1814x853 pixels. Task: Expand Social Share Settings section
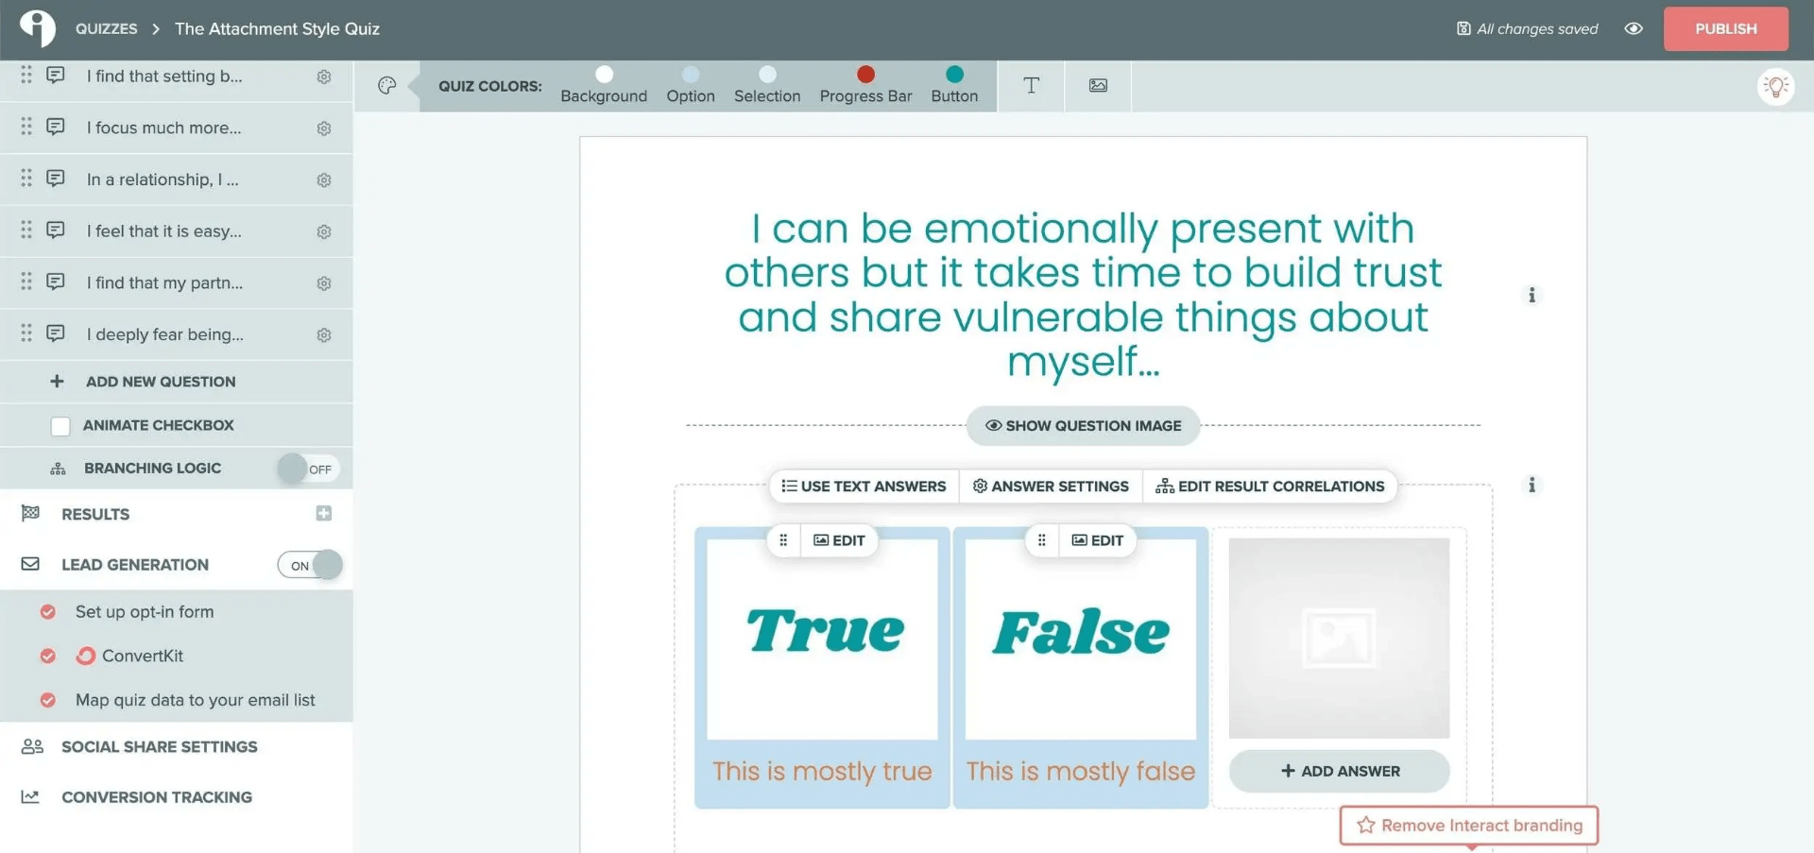[159, 747]
